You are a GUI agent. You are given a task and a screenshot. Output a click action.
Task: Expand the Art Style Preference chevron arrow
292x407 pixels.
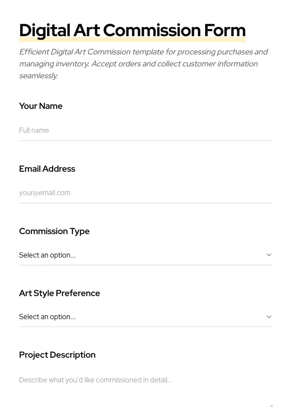269,317
